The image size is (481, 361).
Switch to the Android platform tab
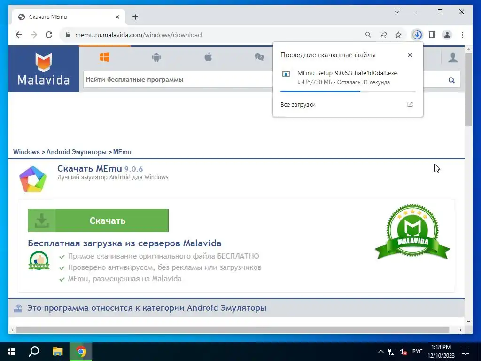point(156,57)
